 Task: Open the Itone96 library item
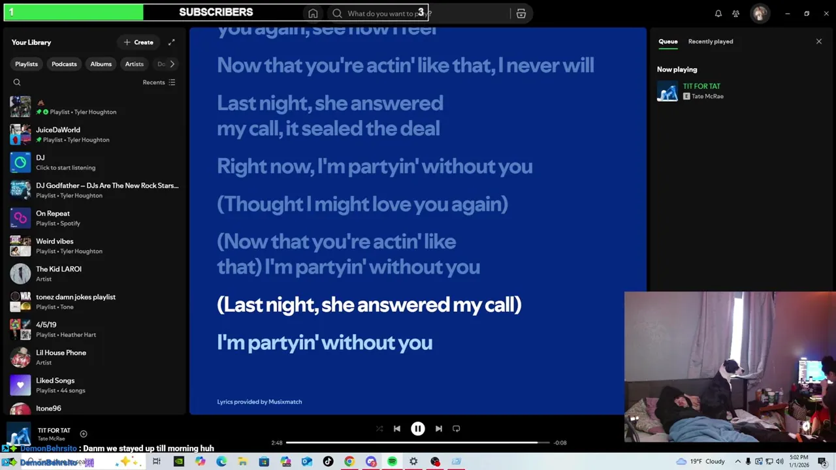(95, 409)
